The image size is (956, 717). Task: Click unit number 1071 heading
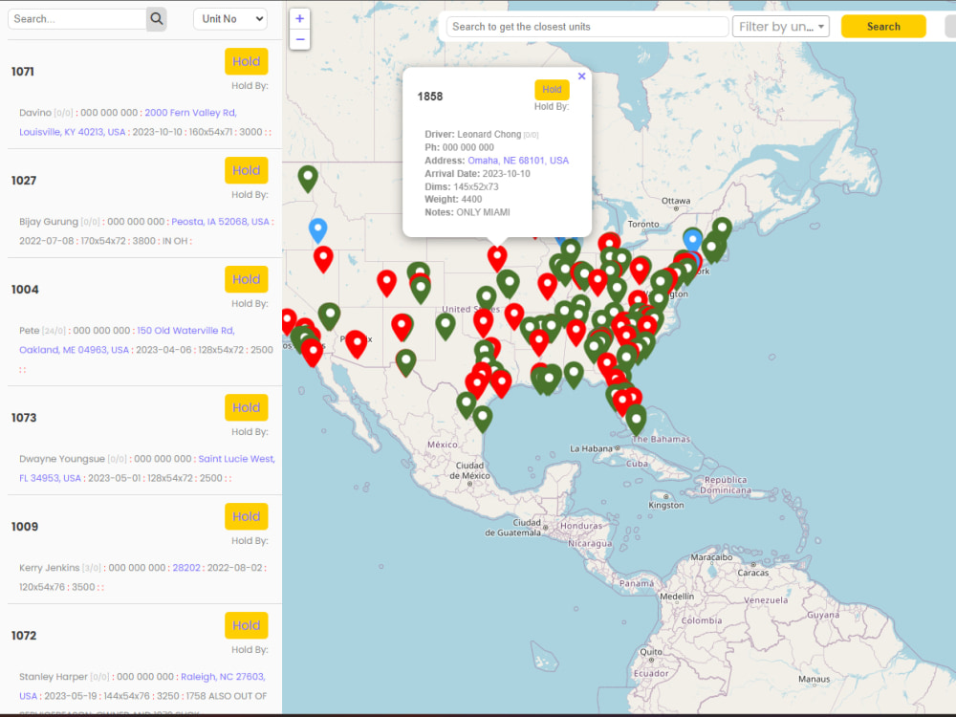(23, 72)
